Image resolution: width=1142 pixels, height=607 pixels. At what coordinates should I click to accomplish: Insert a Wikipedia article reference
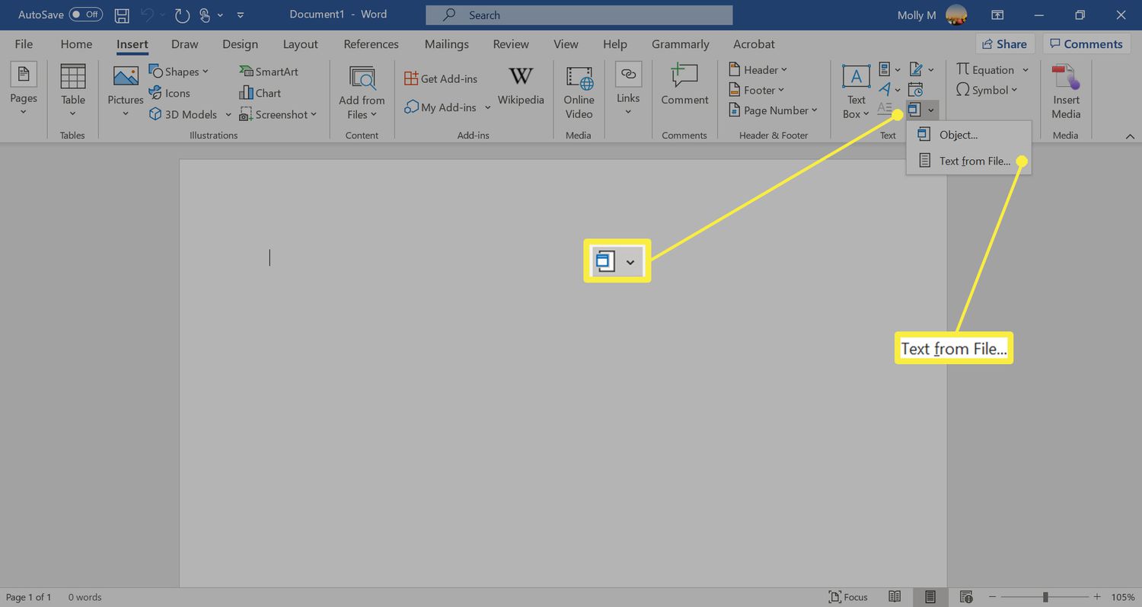[521, 88]
